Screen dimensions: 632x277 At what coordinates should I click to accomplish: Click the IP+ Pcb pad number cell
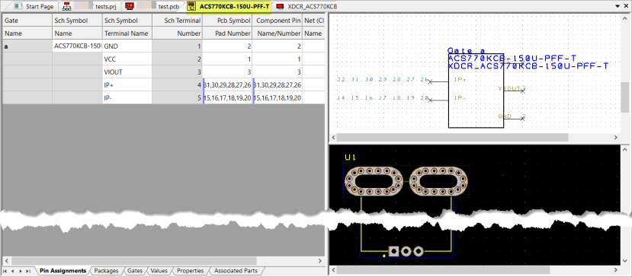[x=227, y=85]
